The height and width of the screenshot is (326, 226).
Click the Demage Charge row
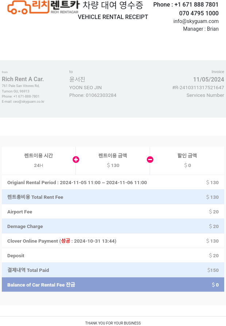[x=113, y=226]
